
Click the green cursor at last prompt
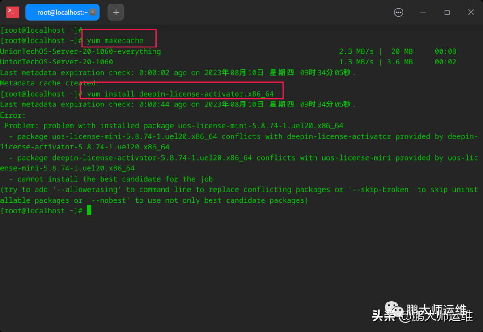coord(89,211)
